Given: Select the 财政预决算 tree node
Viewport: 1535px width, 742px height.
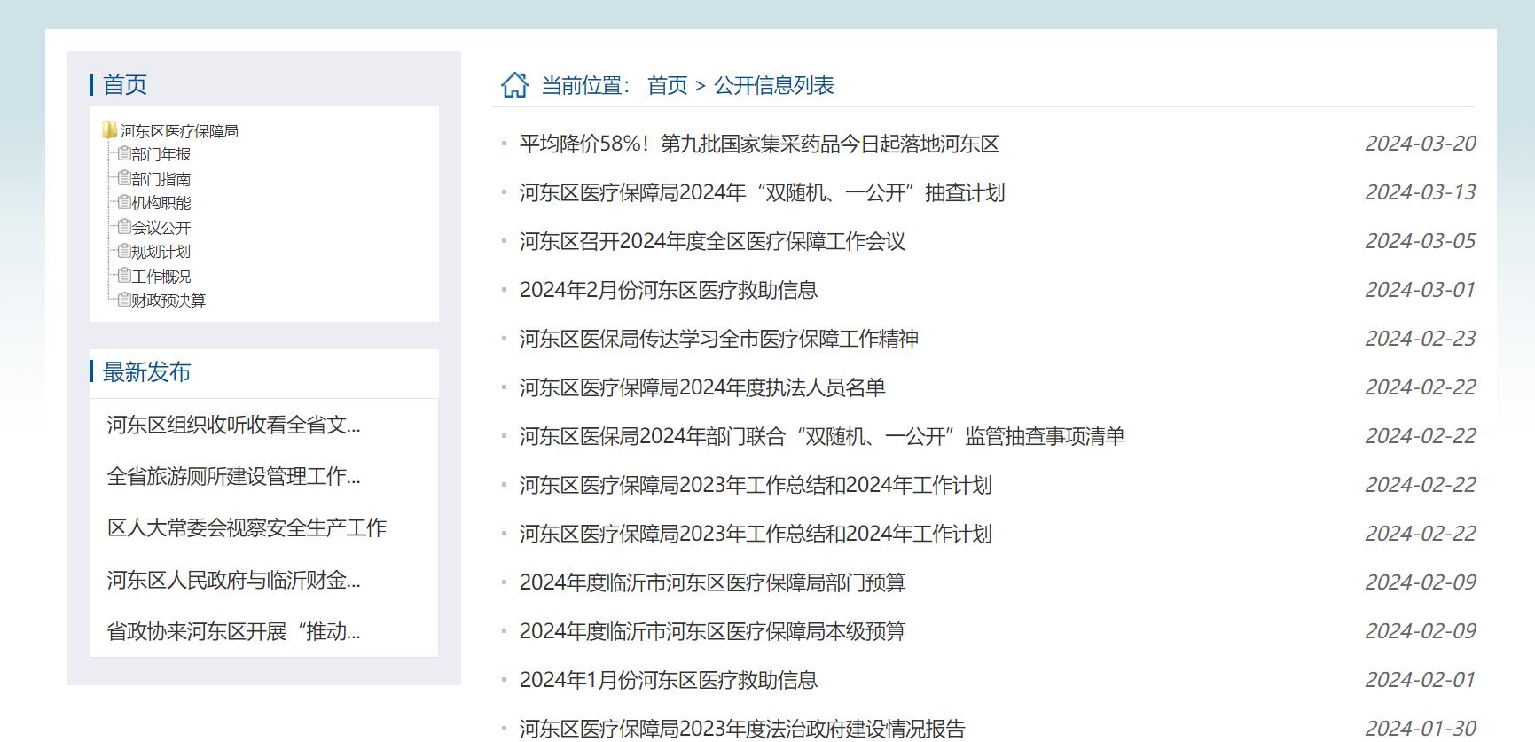Looking at the screenshot, I should [168, 301].
